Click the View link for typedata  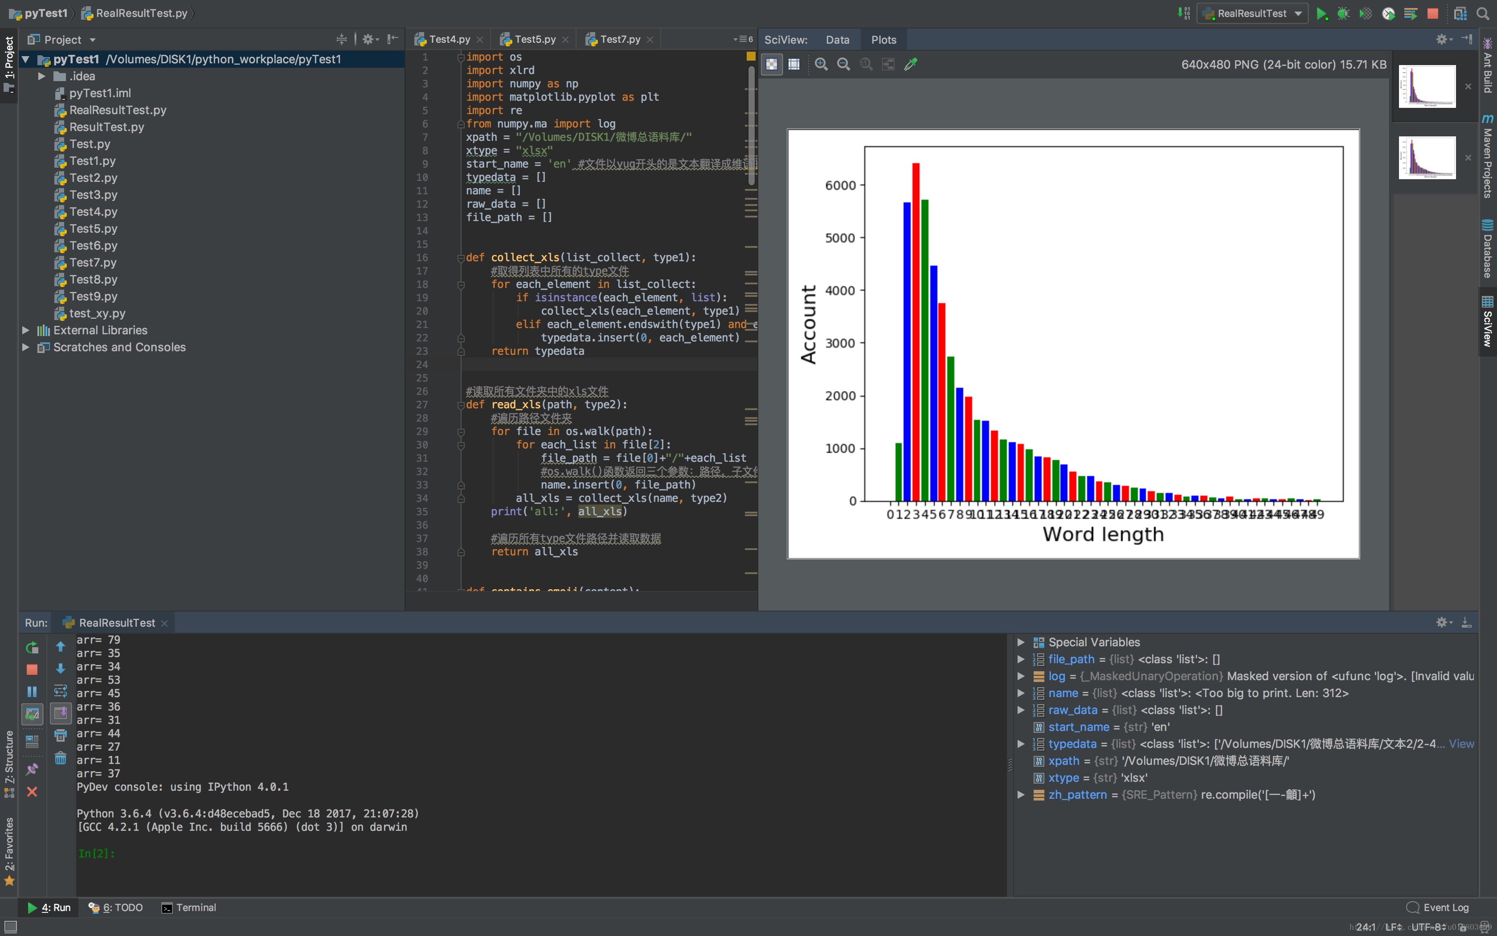tap(1461, 743)
